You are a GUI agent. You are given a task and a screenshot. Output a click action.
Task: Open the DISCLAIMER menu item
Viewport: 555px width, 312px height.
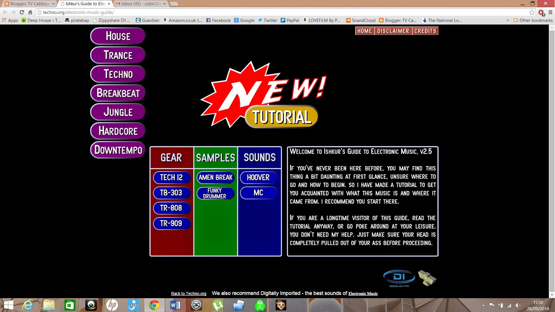pyautogui.click(x=393, y=31)
